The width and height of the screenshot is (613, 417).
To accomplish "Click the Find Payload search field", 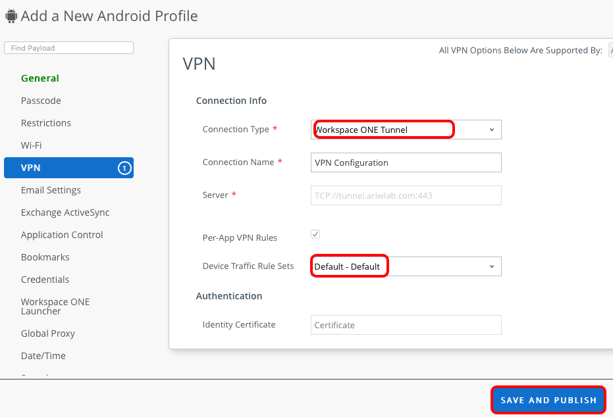I will point(68,48).
